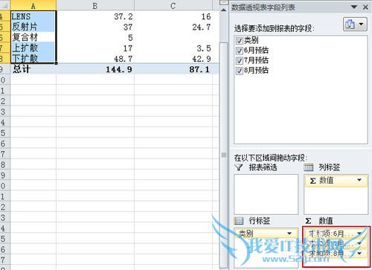The image size is (372, 270).
Task: Click the cell with value 42.9
Action: pos(173,59)
